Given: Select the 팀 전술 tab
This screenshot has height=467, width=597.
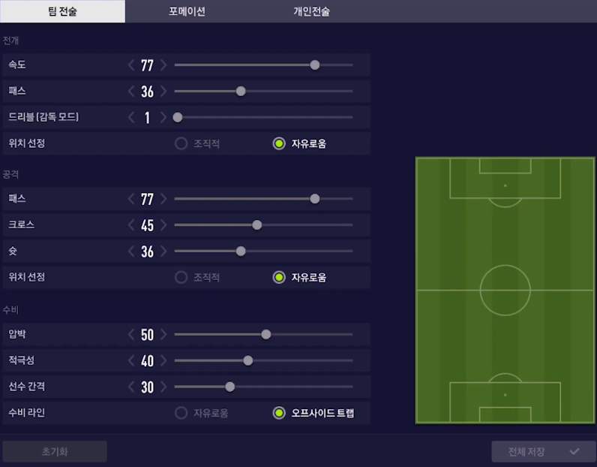Looking at the screenshot, I should coord(62,11).
